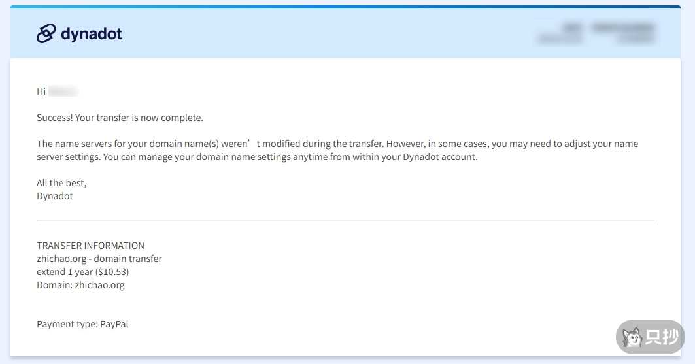Viewport: 695px width, 364px height.
Task: Click the horizontal divider line
Action: point(345,220)
